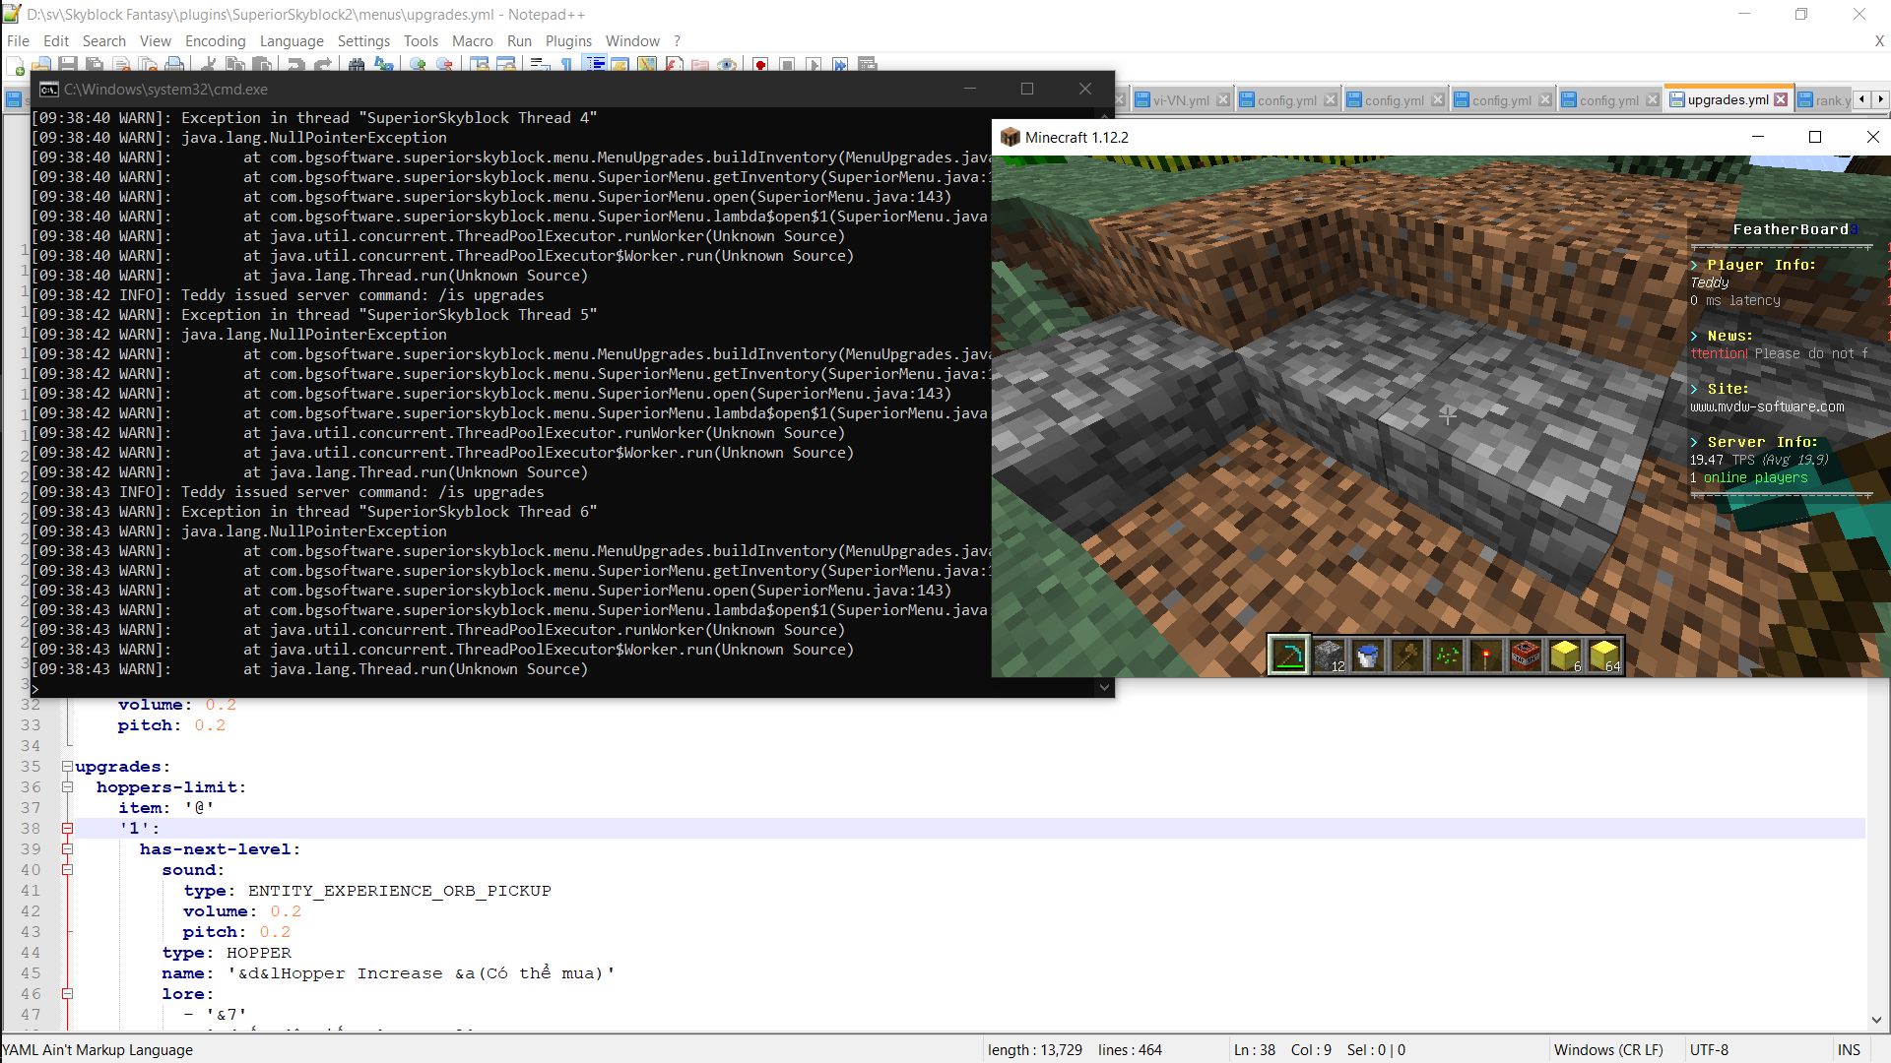Toggle Show All Characters paragraph icon
The width and height of the screenshot is (1891, 1063).
566,65
